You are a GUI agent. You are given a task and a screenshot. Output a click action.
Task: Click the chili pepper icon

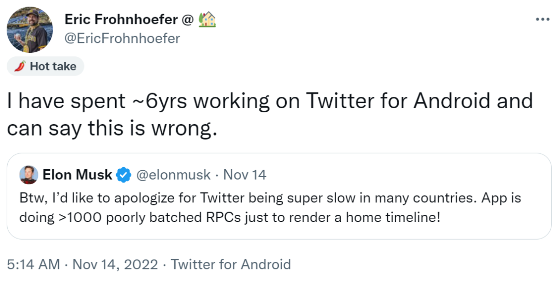click(x=20, y=66)
